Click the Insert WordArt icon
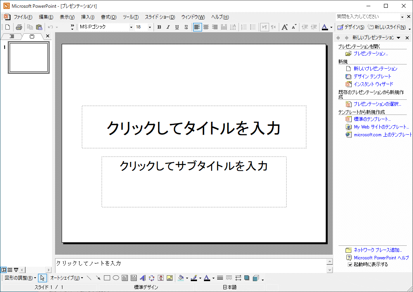This screenshot has width=413, height=292. [142, 278]
